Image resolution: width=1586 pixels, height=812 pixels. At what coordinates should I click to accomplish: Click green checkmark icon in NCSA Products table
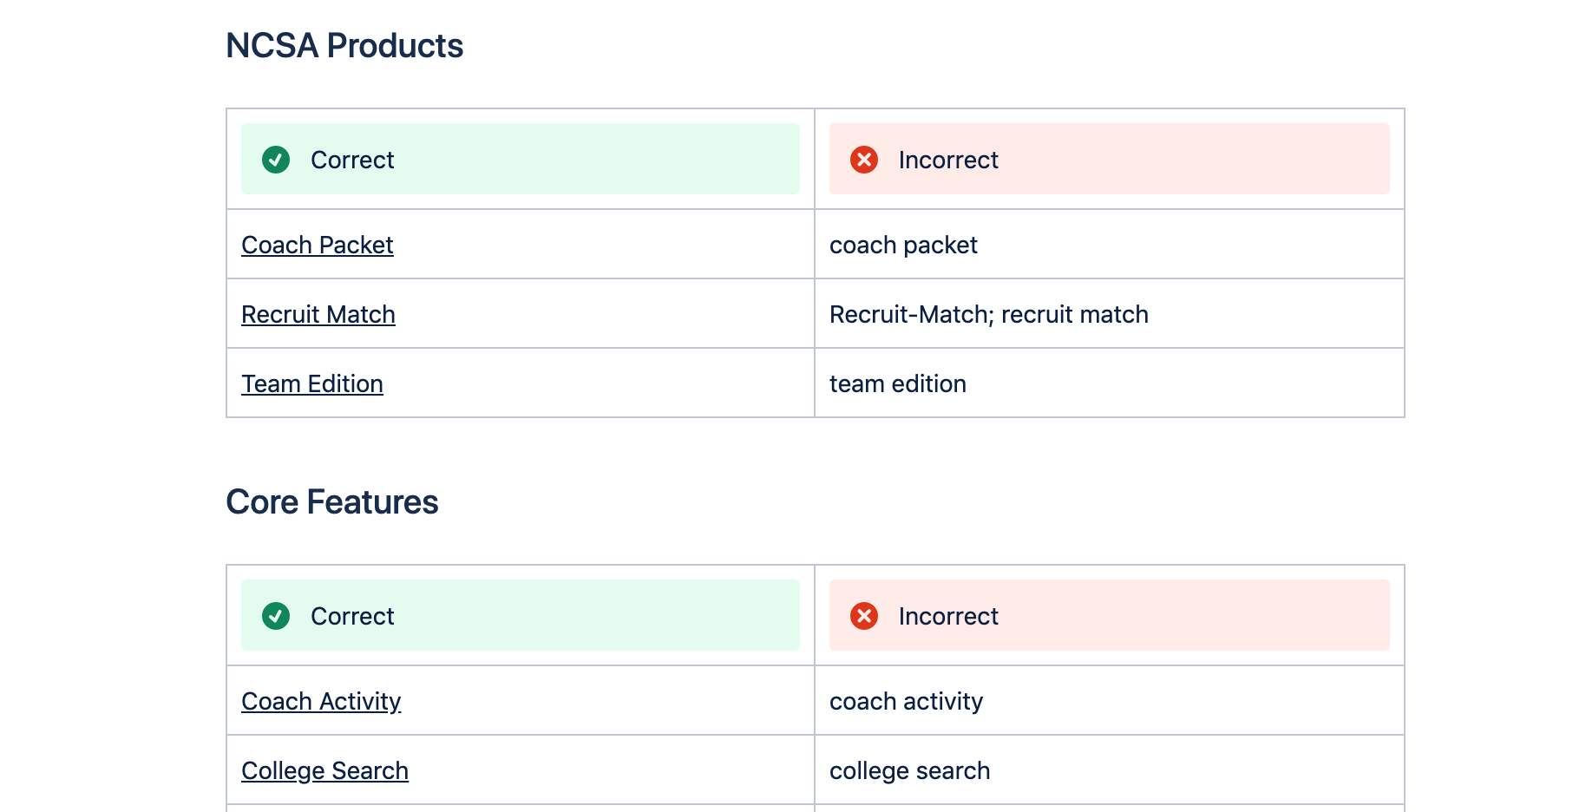tap(276, 160)
